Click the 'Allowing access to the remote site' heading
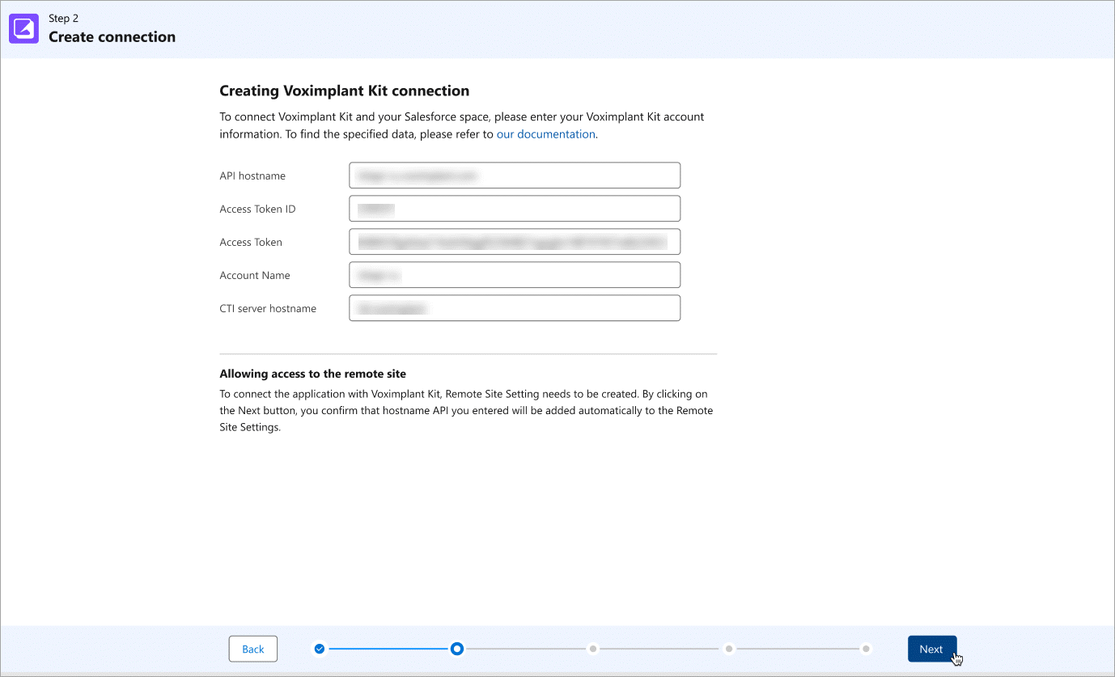Viewport: 1115px width, 677px height. tap(313, 374)
